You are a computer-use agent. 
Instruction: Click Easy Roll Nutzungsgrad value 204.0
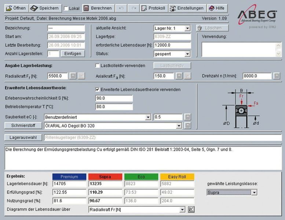178,201
